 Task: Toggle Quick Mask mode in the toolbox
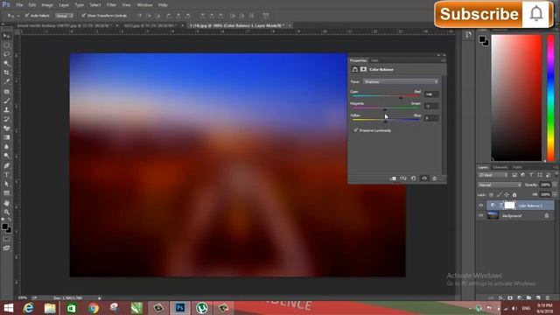pyautogui.click(x=6, y=239)
